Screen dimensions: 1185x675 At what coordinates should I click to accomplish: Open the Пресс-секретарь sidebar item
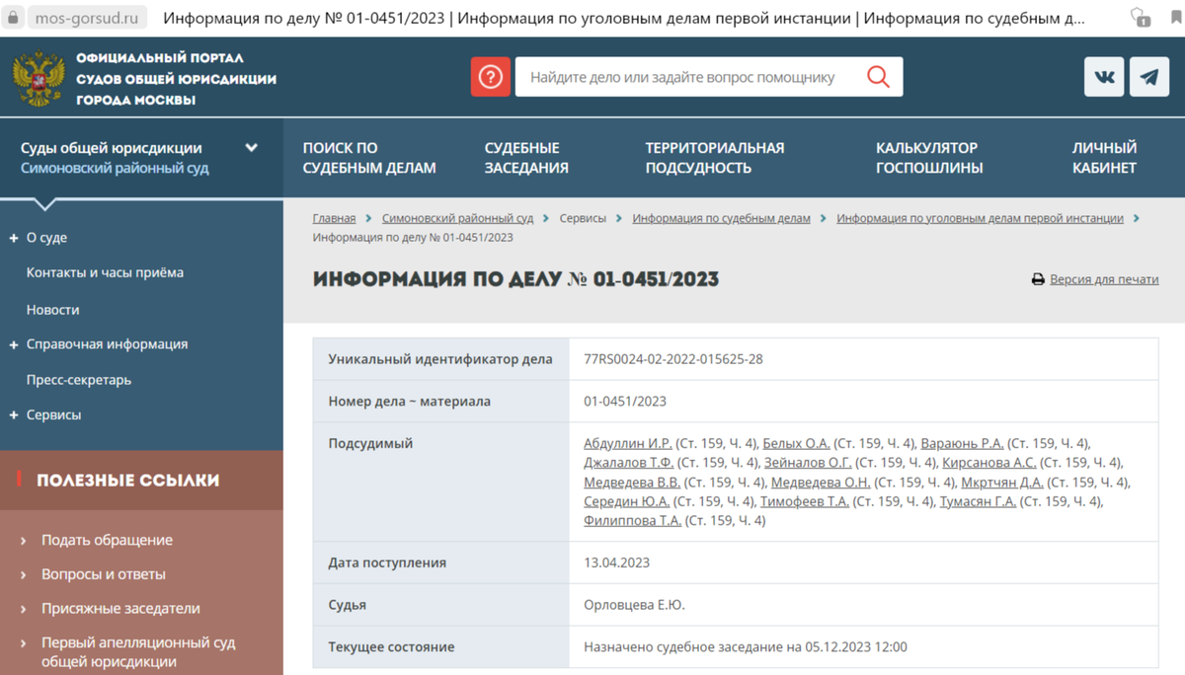78,380
